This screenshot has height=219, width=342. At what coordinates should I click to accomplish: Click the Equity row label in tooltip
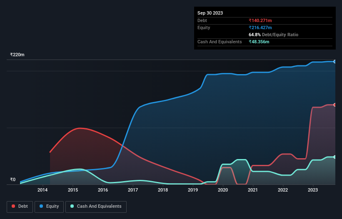(x=204, y=27)
